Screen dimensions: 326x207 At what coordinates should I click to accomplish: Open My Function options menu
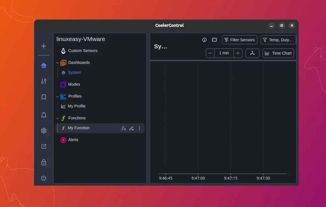click(x=139, y=128)
